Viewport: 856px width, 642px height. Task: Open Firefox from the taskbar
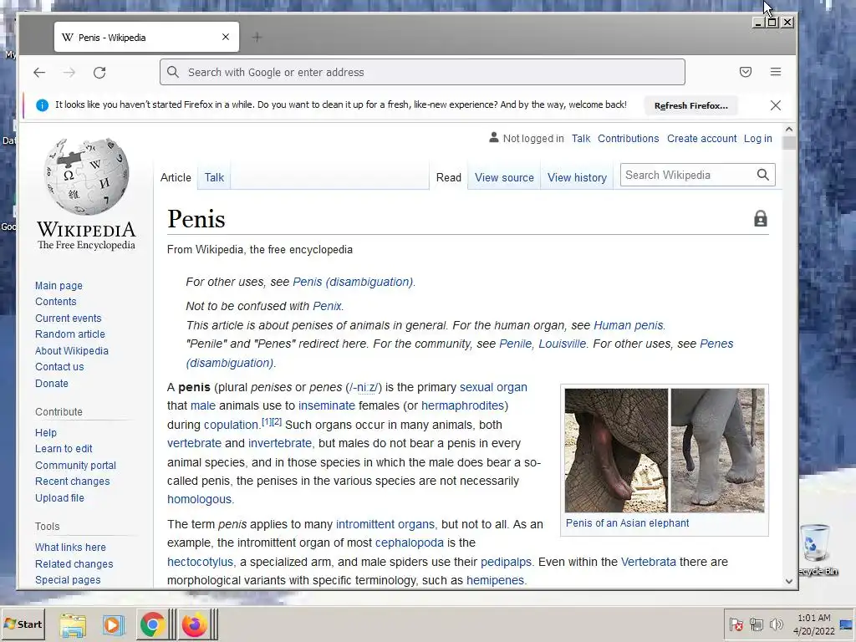194,624
